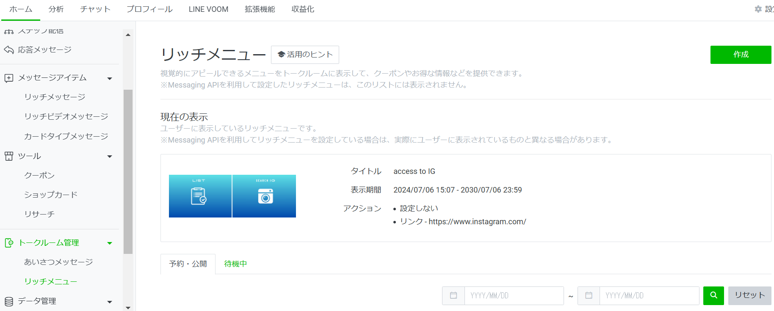Click start date calendar icon
This screenshot has width=774, height=311.
coord(453,295)
